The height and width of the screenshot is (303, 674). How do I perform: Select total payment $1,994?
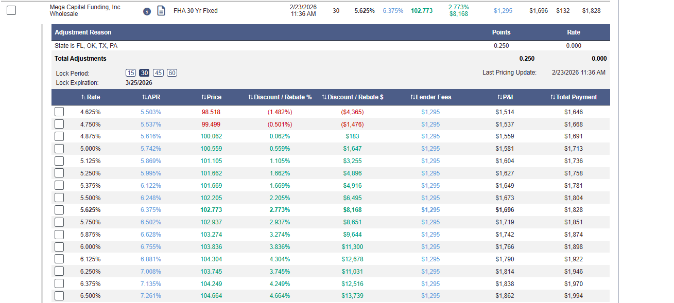coord(574,296)
